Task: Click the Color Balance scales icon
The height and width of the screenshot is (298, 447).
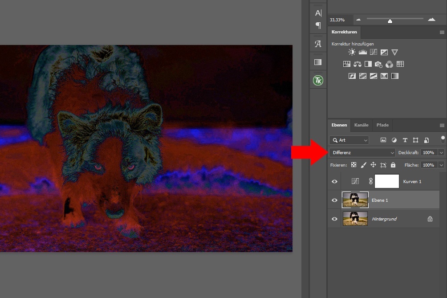Action: (x=358, y=64)
